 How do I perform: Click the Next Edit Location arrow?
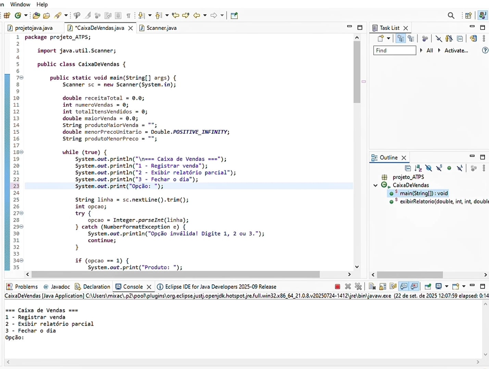186,15
